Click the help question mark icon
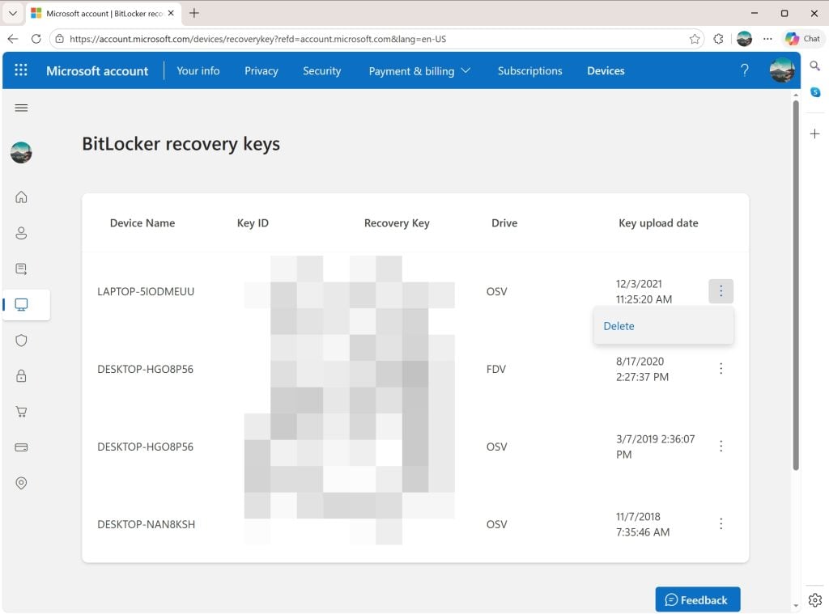The image size is (829, 614). click(745, 70)
